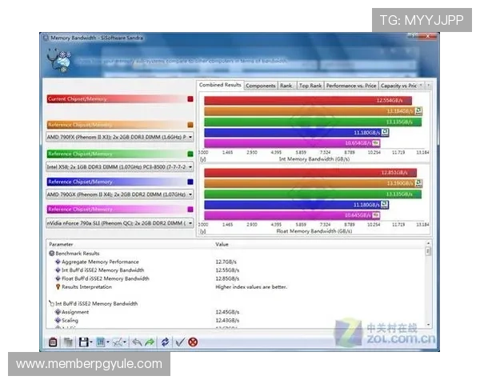Click the tab strip left arrow

pyautogui.click(x=422, y=86)
